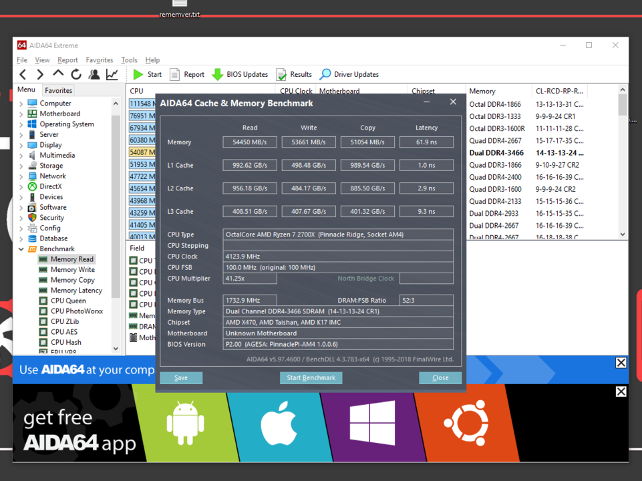Open the File menu
Viewport: 642px width, 481px height.
21,60
